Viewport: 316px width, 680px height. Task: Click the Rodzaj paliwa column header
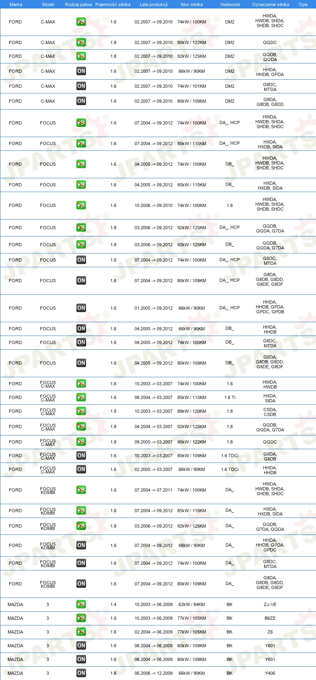click(78, 4)
